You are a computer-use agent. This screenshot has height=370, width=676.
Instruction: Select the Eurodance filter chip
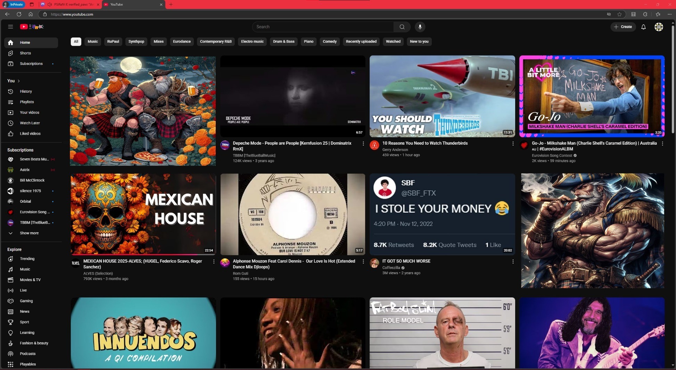182,41
